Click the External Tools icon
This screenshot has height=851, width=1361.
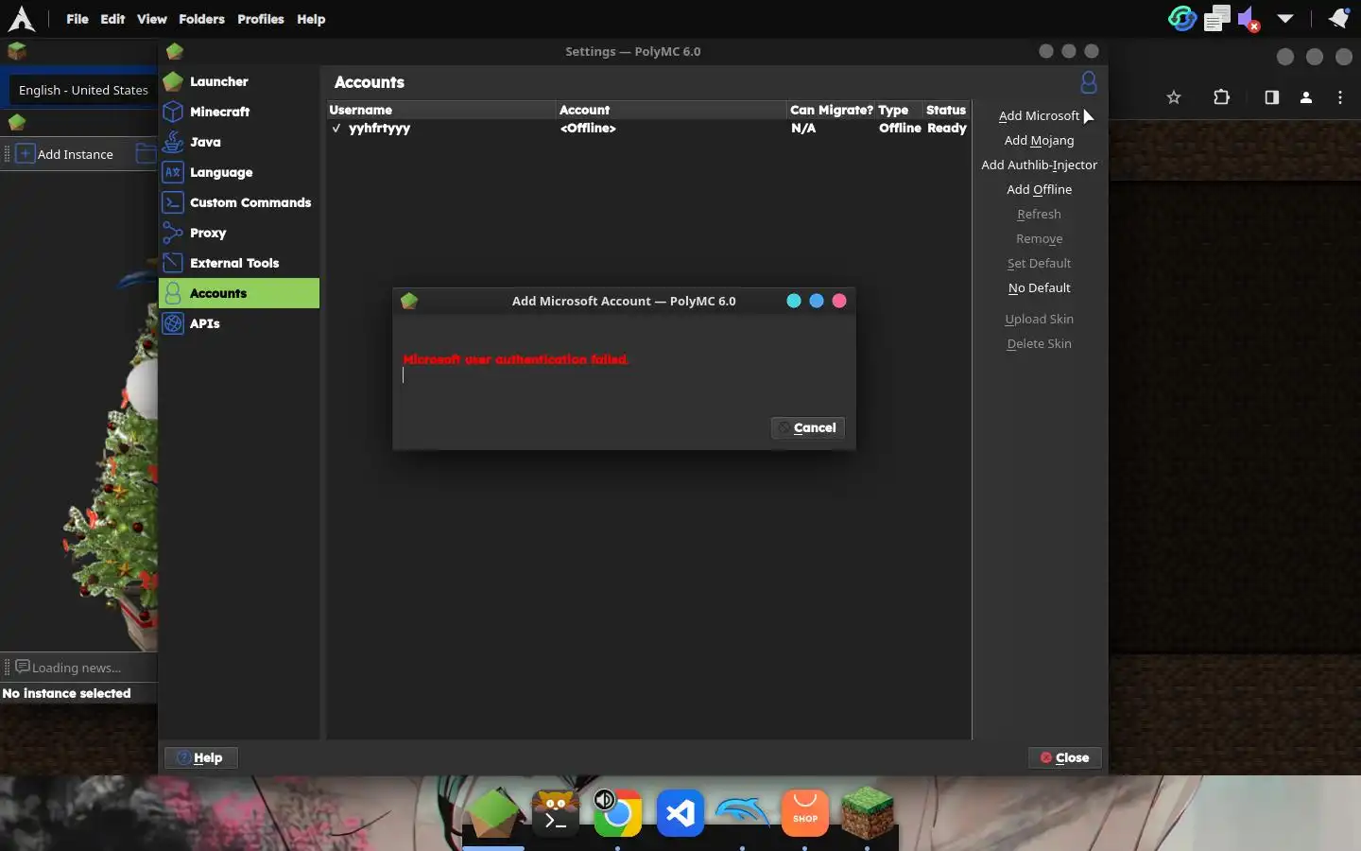click(x=173, y=263)
